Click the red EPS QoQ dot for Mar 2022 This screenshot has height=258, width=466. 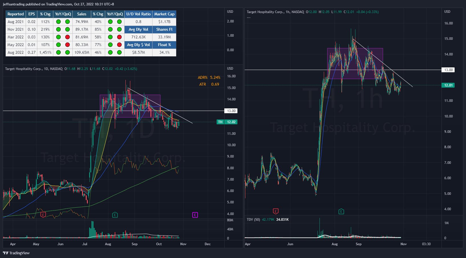click(68, 37)
